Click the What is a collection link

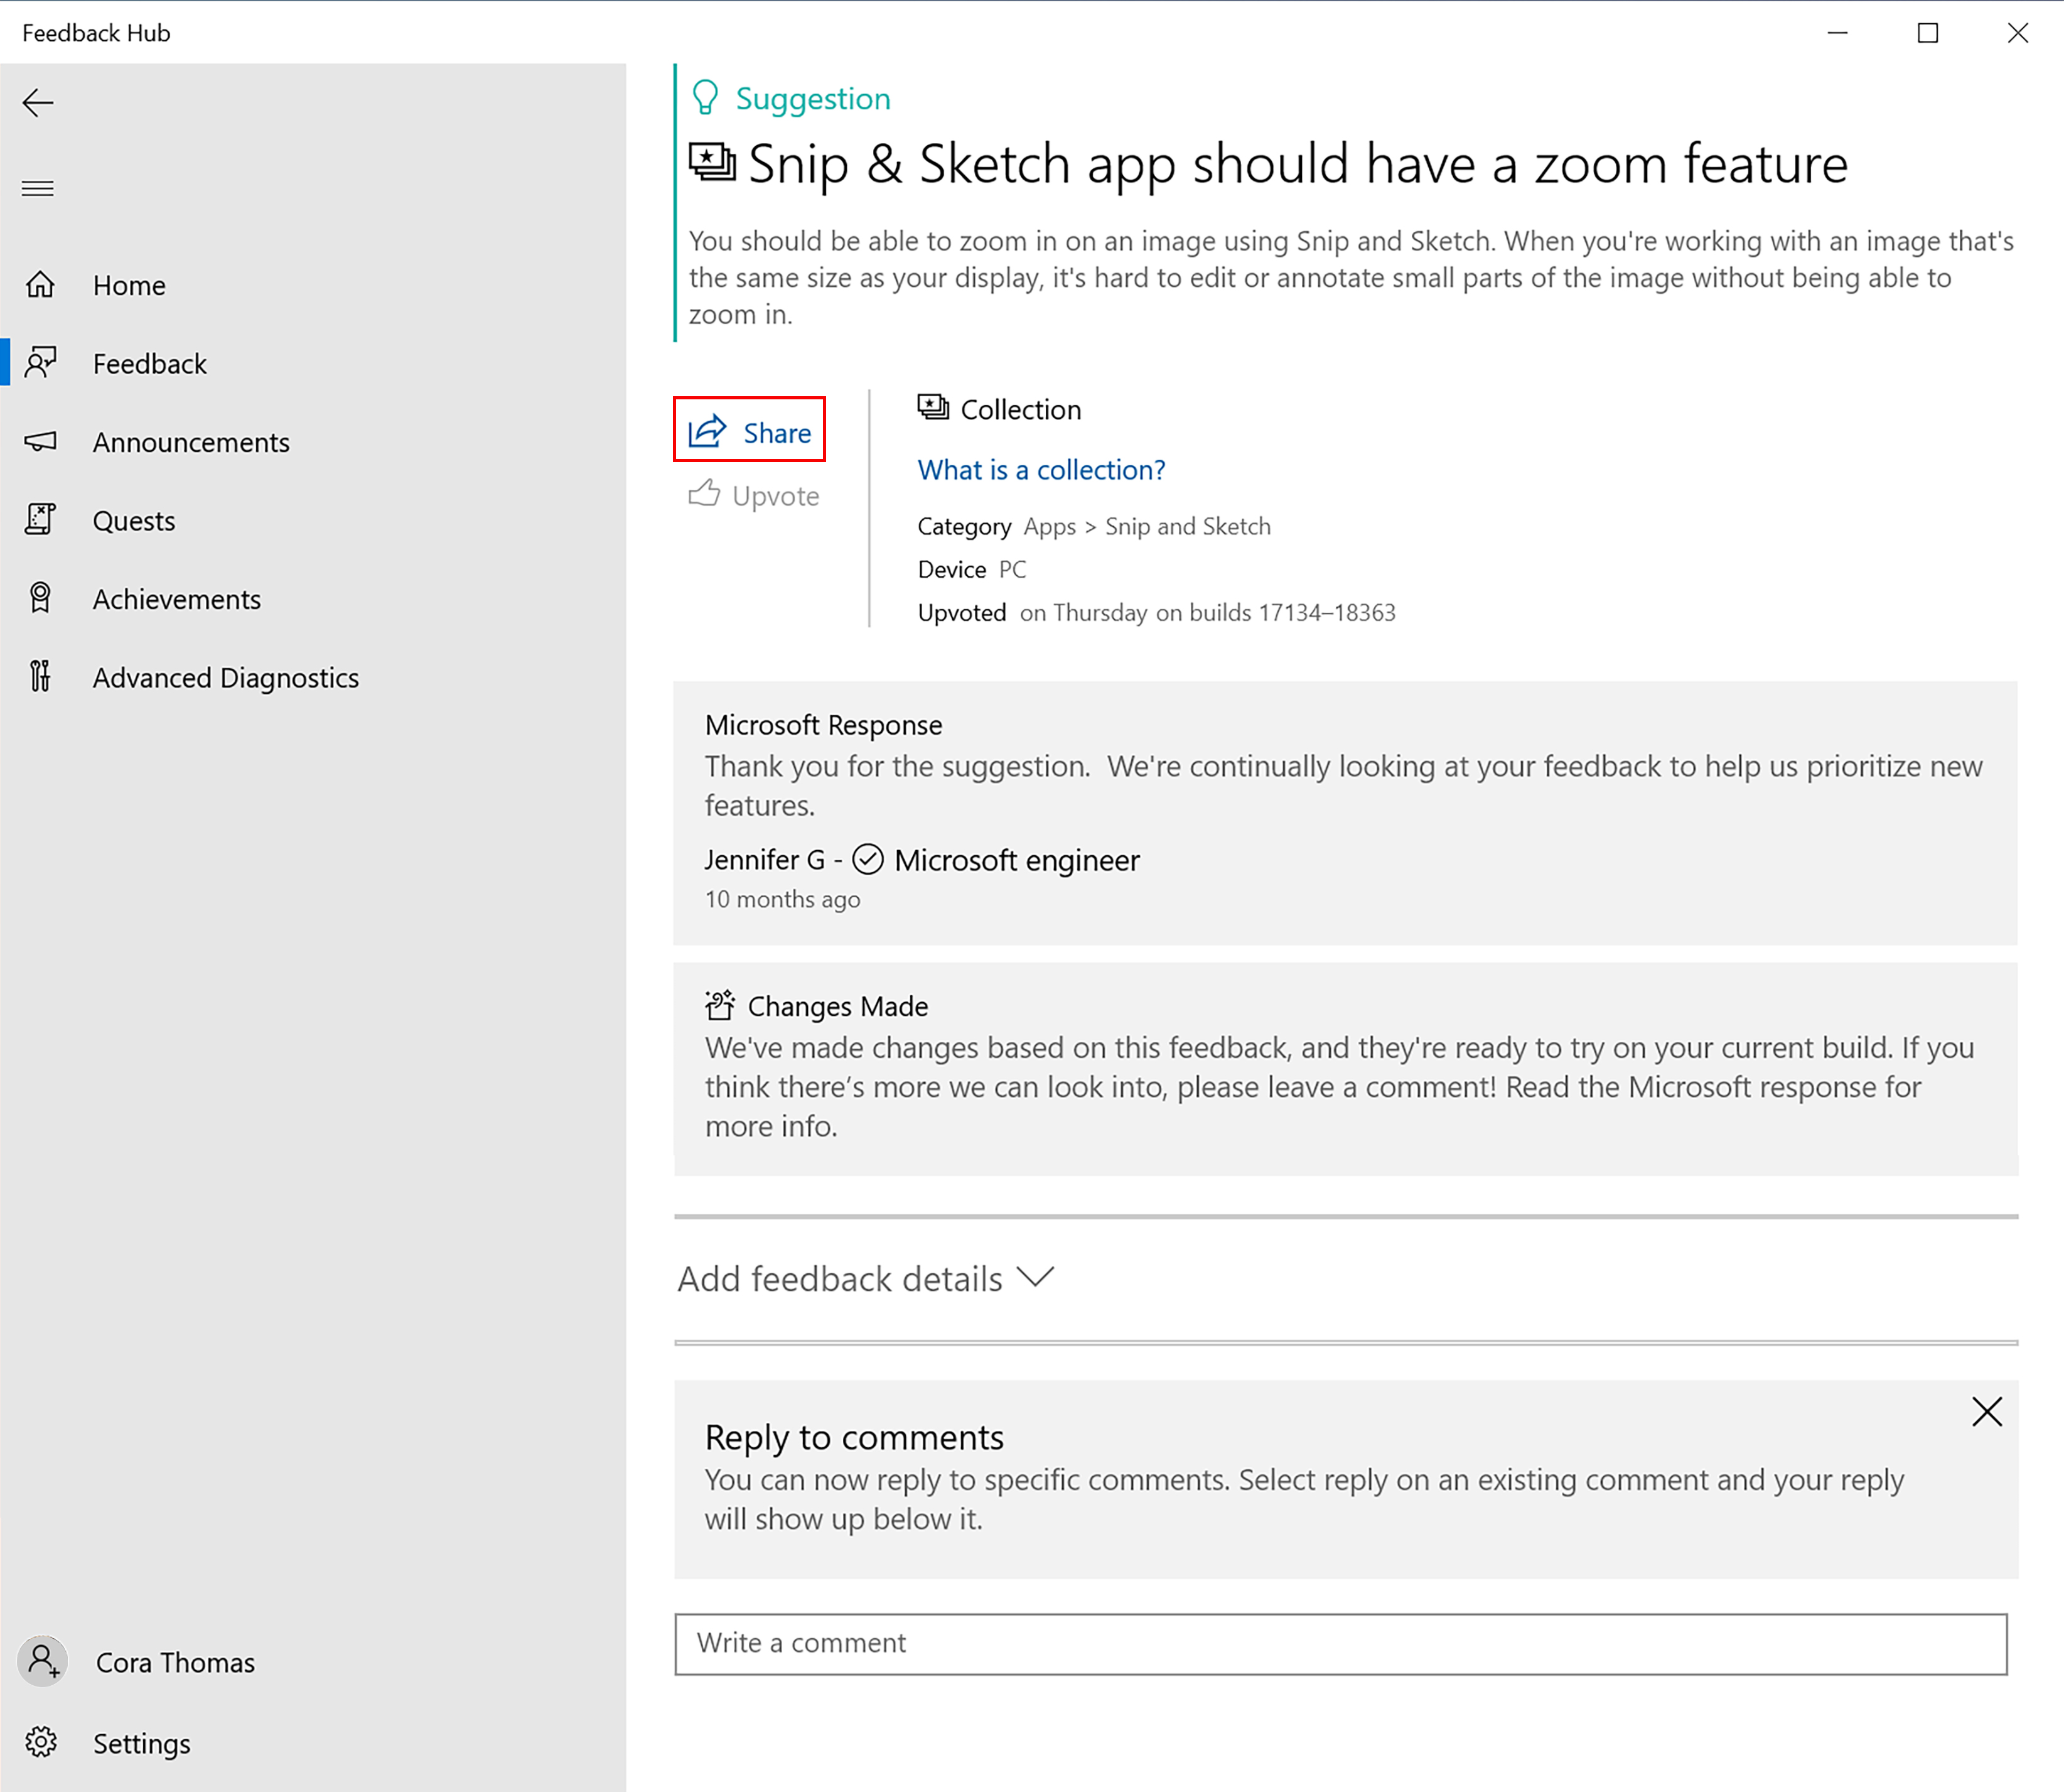[x=1041, y=468]
